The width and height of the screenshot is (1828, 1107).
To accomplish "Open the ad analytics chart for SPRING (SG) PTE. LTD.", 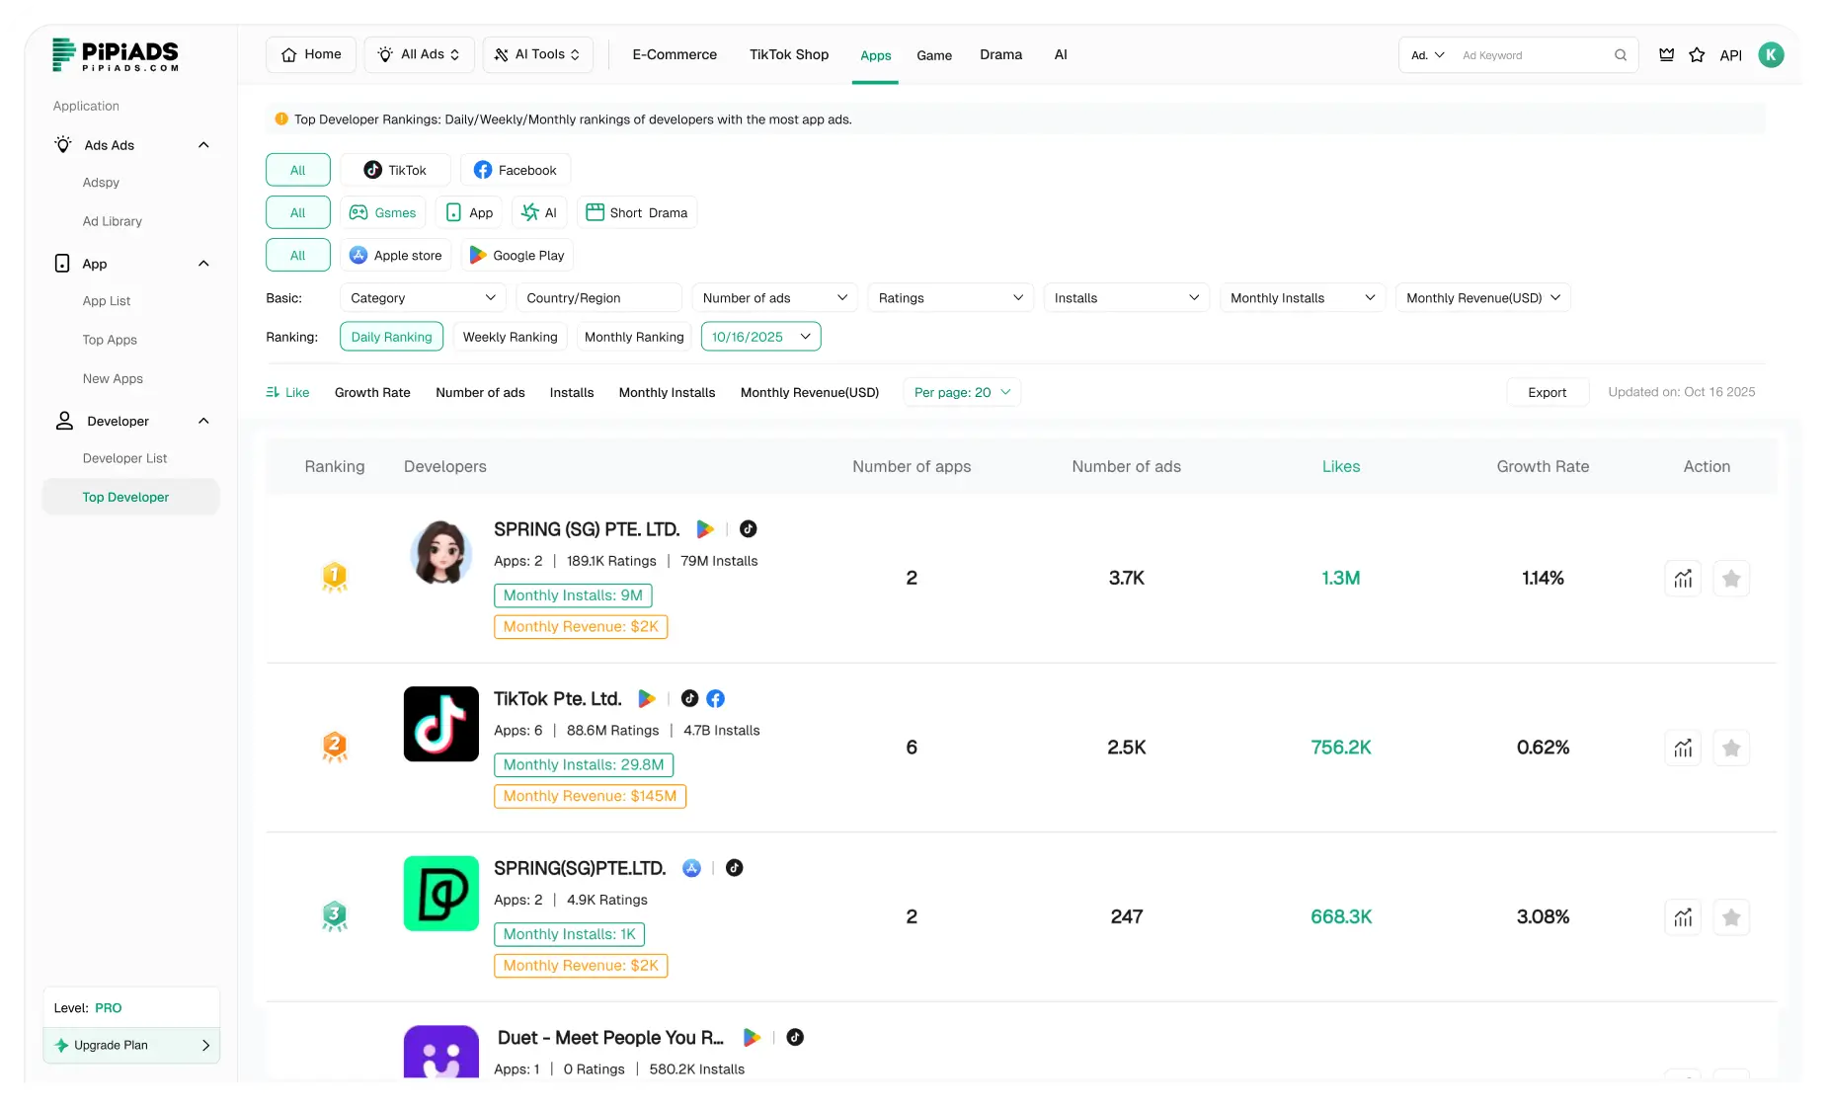I will point(1682,579).
